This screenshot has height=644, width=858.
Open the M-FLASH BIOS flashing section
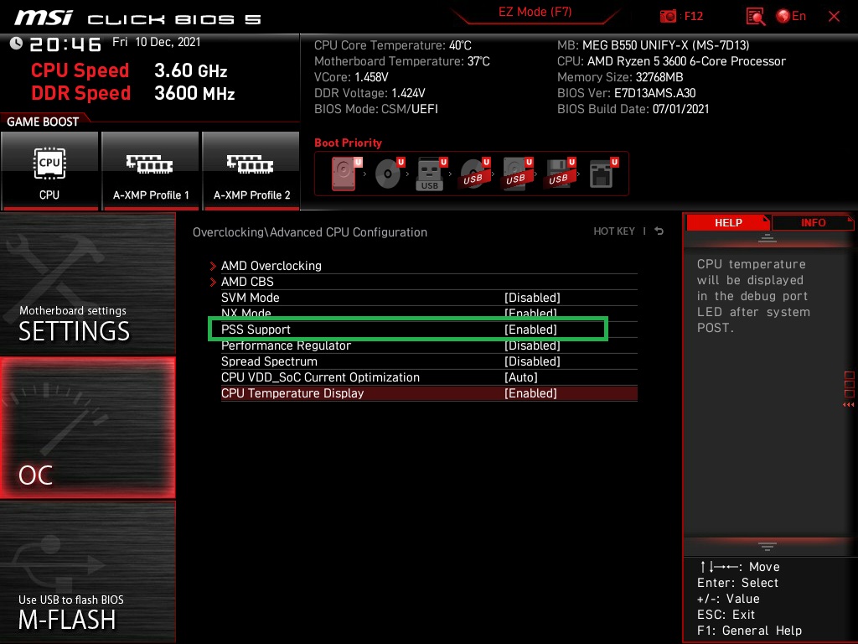tap(87, 572)
